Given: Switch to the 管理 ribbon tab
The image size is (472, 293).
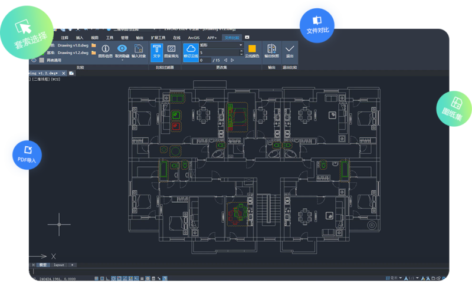Looking at the screenshot, I should tap(124, 38).
